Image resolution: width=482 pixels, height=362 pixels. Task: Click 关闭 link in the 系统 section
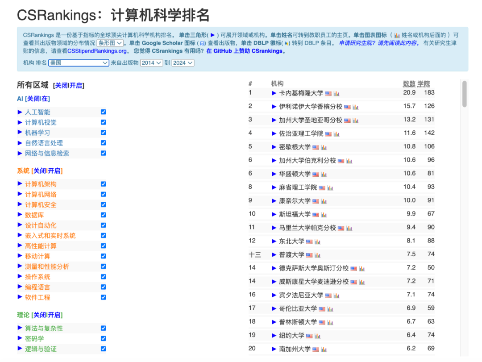click(39, 171)
